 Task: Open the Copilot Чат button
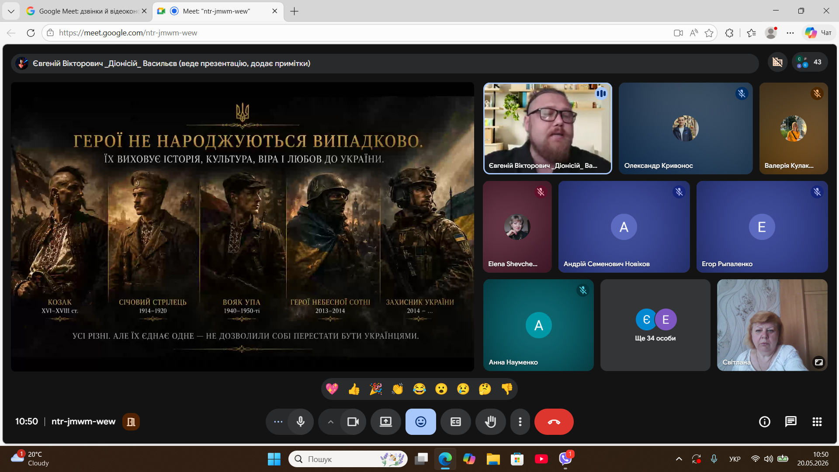(x=818, y=33)
